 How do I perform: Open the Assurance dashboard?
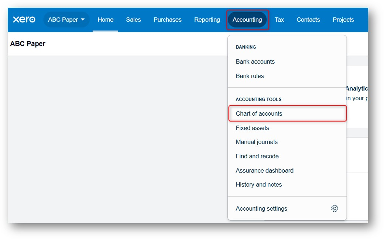click(x=287, y=171)
